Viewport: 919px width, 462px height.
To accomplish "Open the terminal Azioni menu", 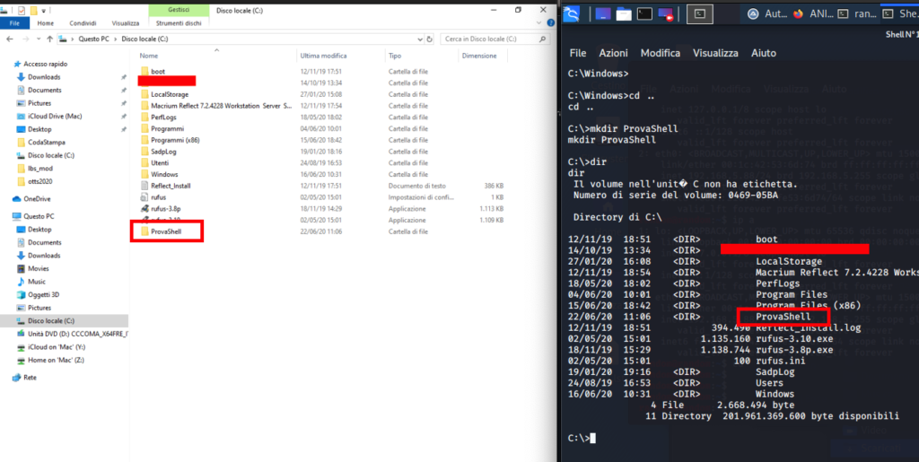I will point(613,53).
